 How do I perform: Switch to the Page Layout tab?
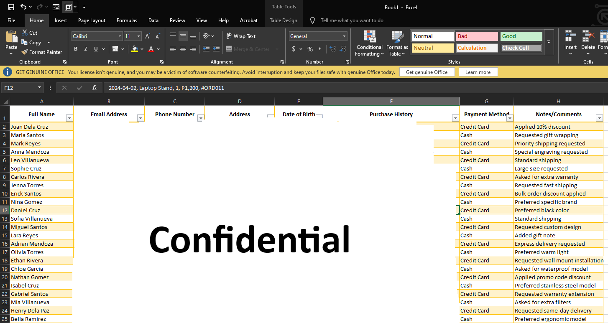coord(92,20)
